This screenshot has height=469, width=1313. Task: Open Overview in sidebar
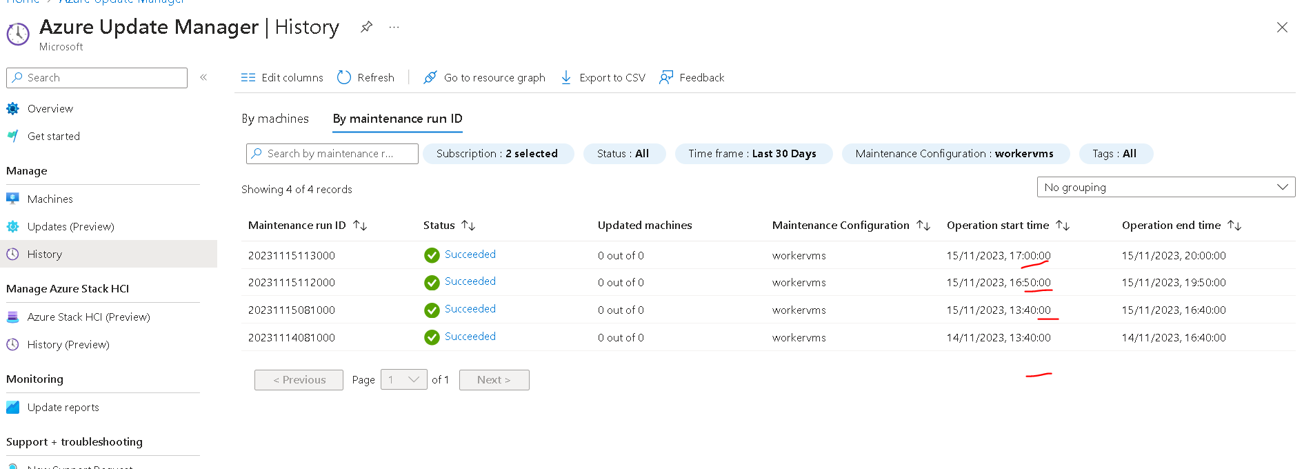click(50, 109)
